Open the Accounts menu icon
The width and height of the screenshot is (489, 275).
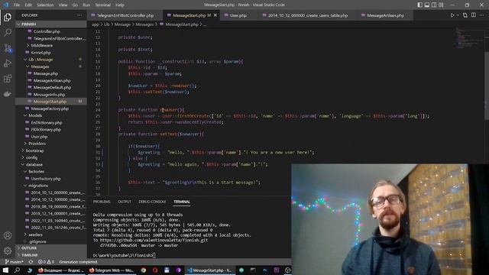pos(8,235)
